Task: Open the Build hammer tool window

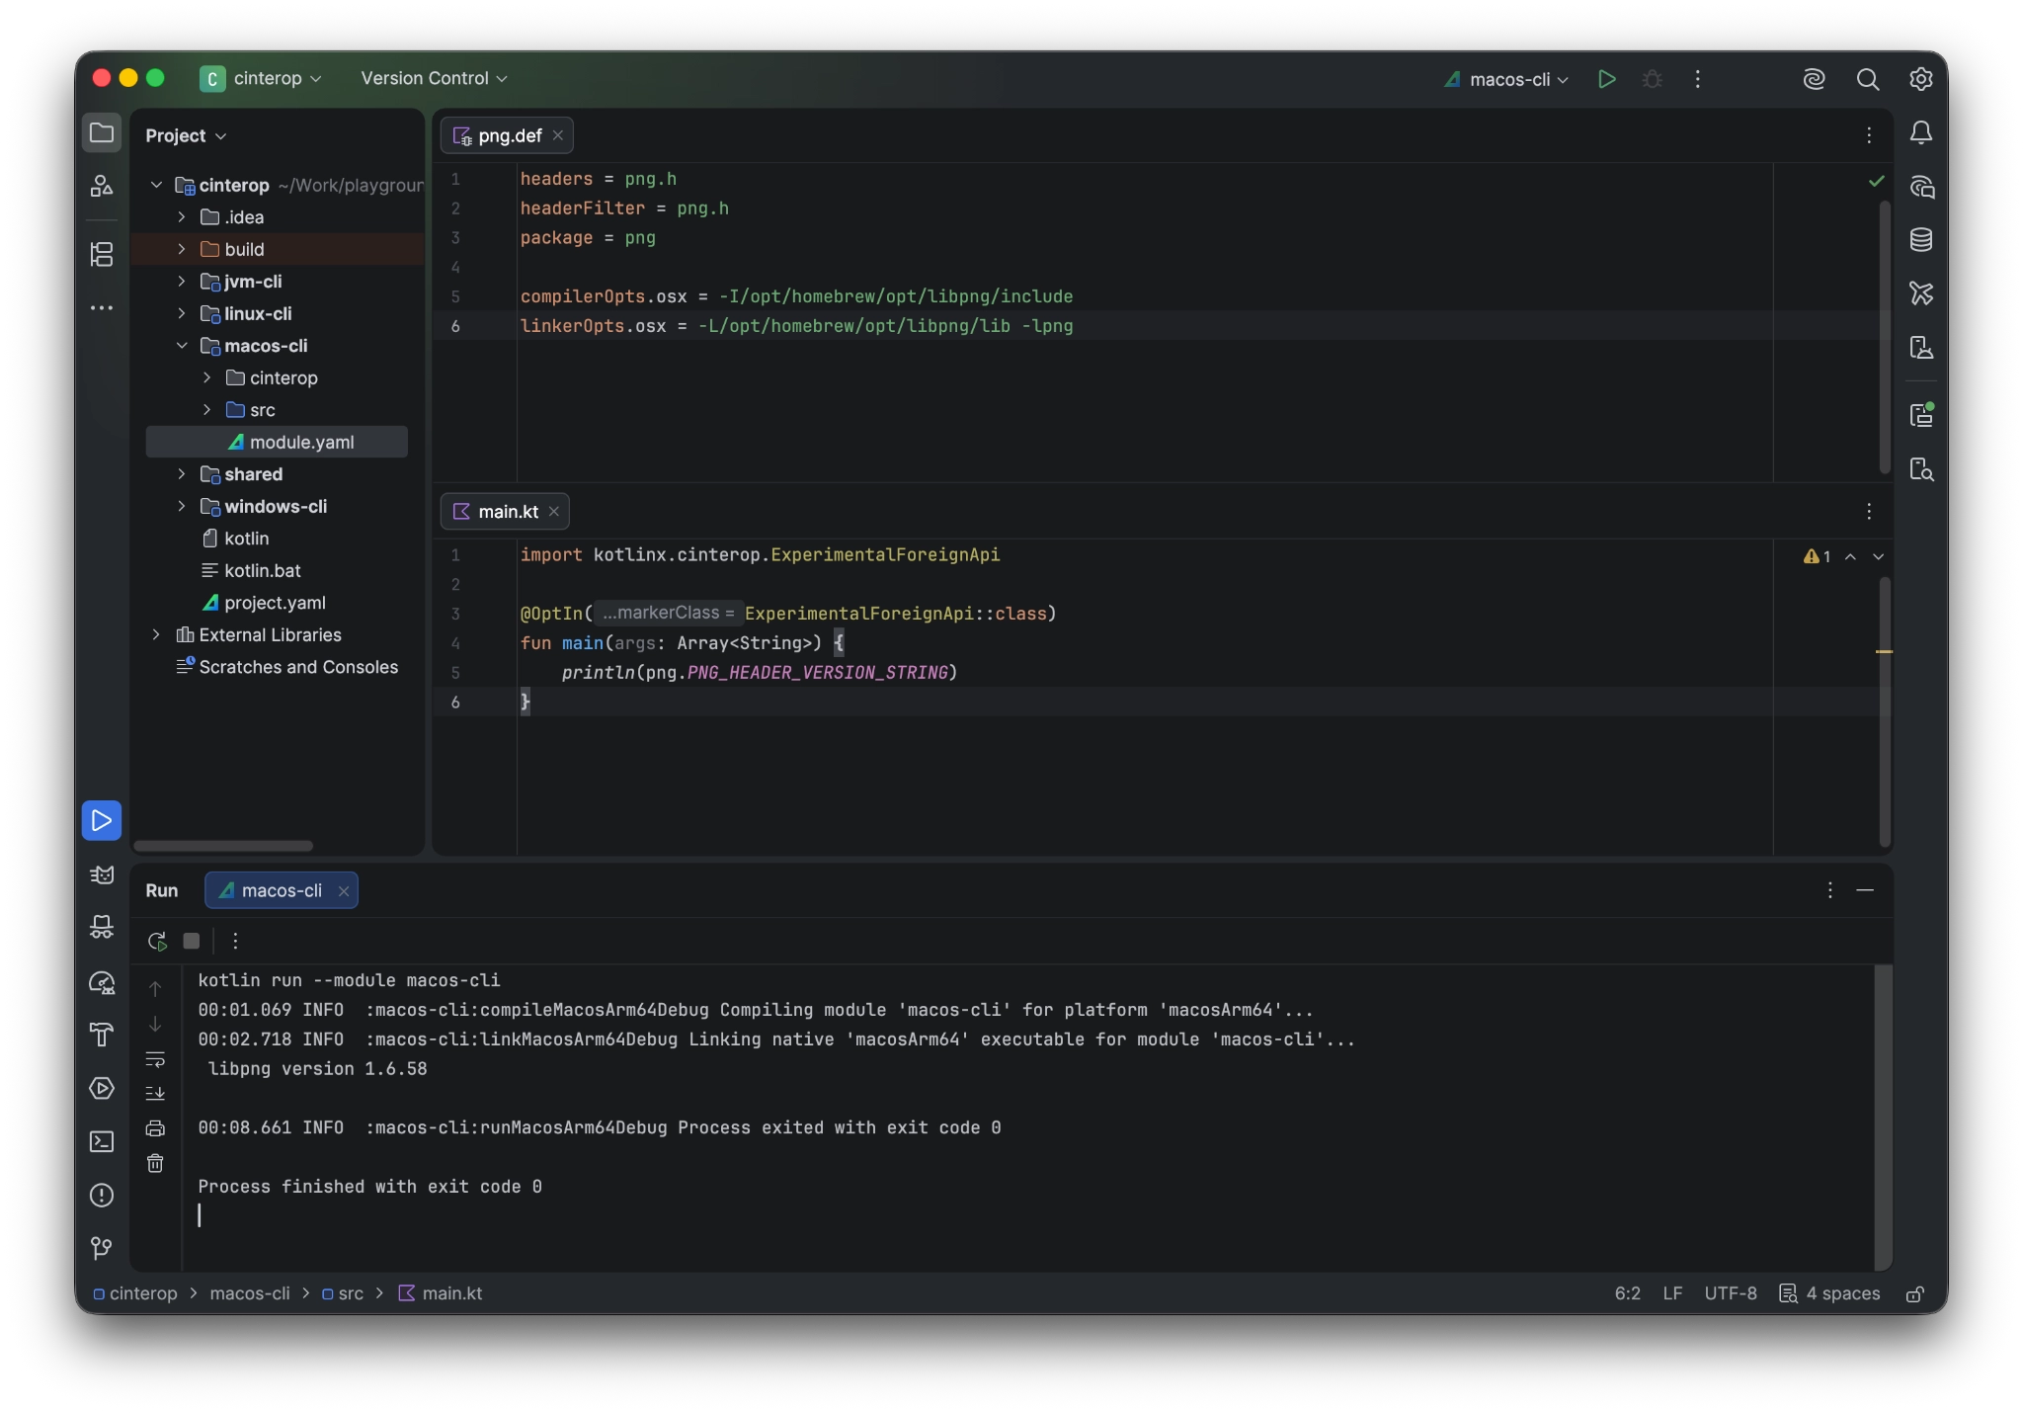Action: click(x=102, y=1035)
